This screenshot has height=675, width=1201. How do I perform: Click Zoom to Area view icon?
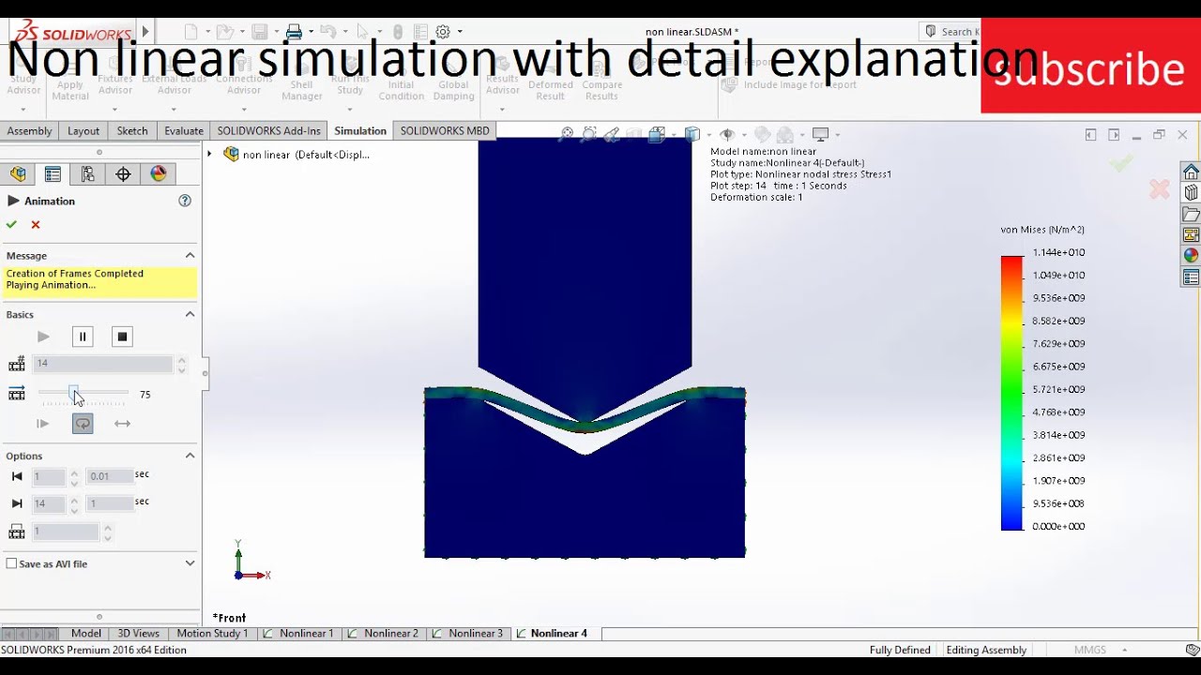[x=589, y=134]
